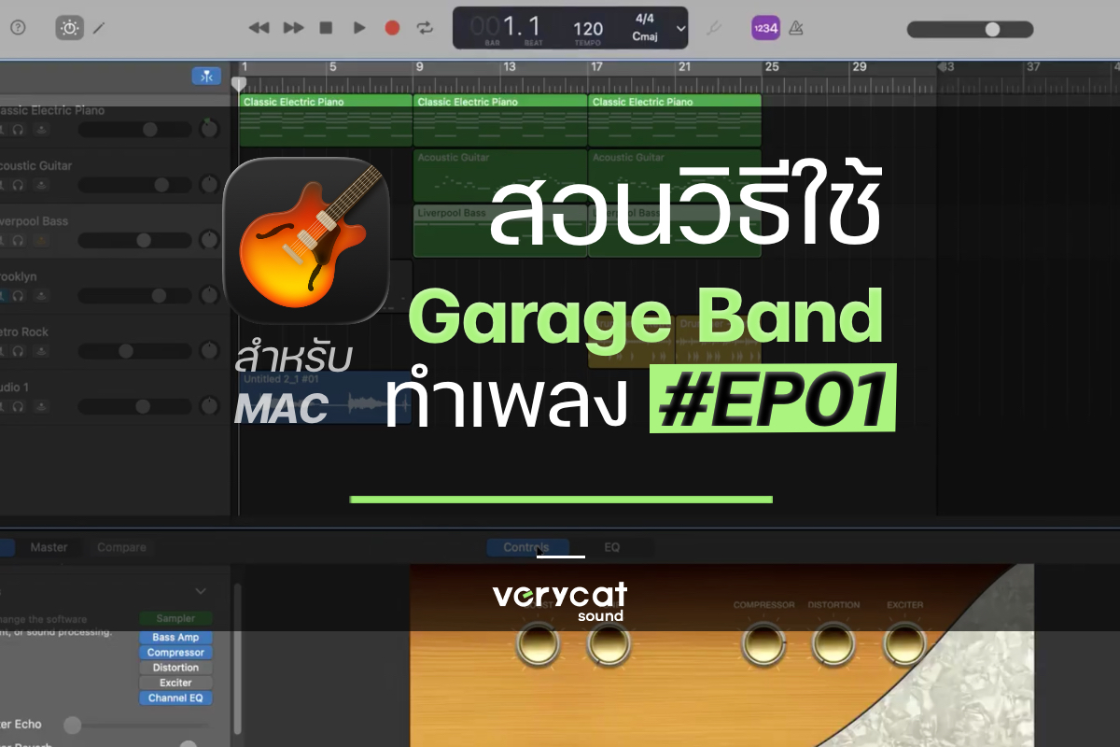
Task: Solo the Liverpool Bass track headphones
Action: 18,240
